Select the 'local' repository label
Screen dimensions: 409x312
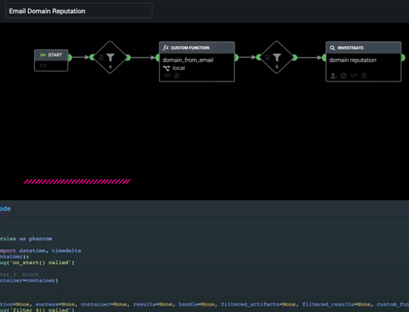point(179,68)
